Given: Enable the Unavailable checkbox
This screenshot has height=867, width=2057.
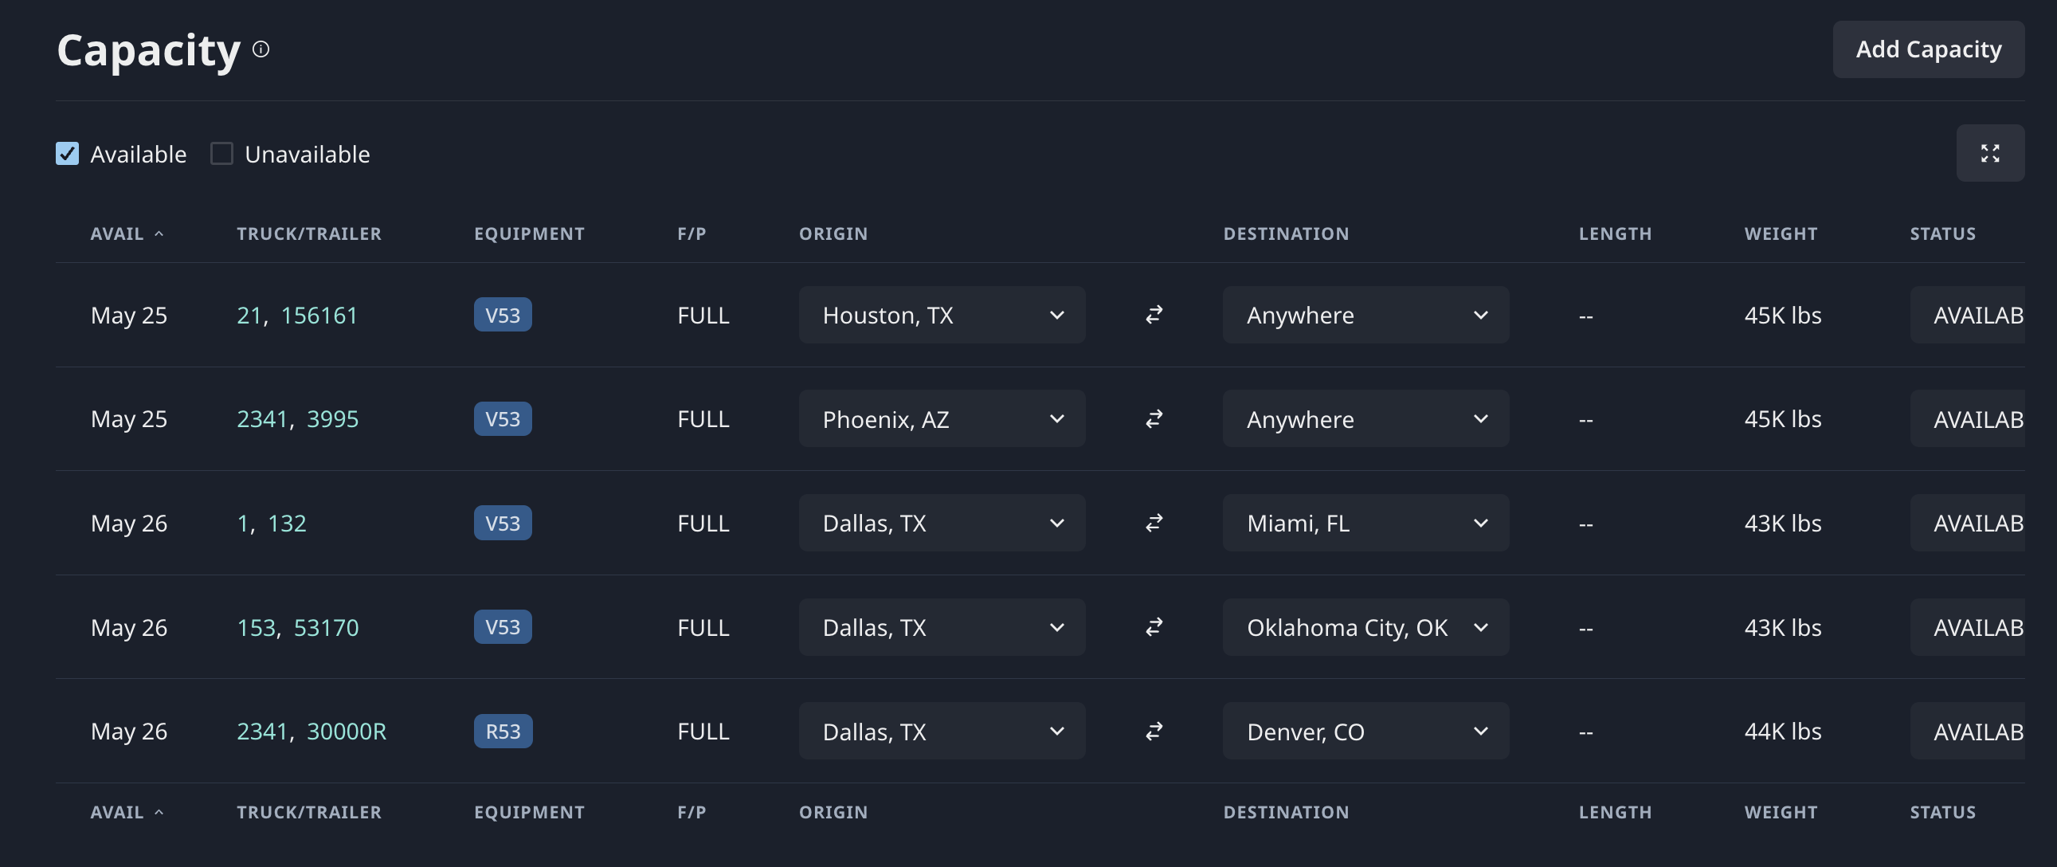Looking at the screenshot, I should click(x=221, y=154).
